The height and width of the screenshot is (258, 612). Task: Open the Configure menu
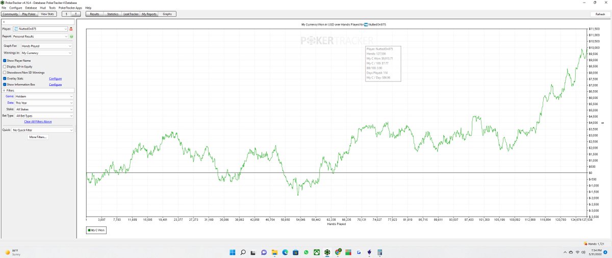pos(15,8)
